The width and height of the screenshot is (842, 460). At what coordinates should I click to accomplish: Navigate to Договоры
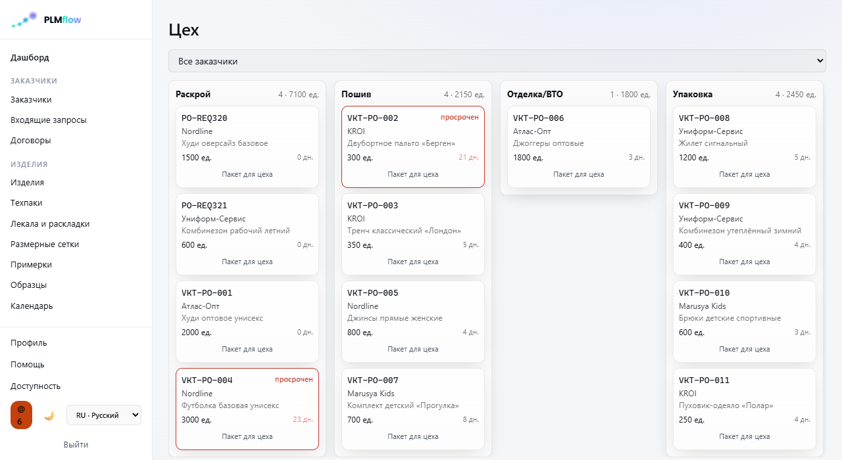31,141
